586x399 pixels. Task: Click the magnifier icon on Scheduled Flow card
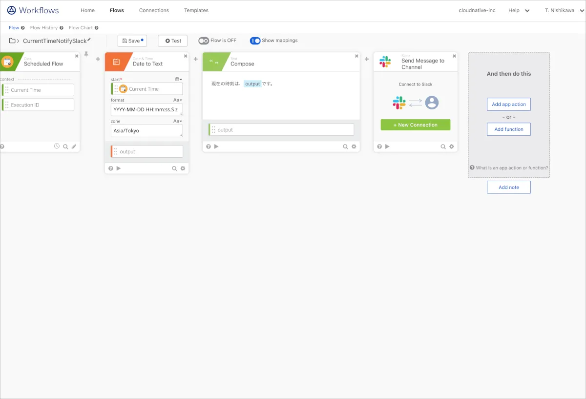(65, 147)
